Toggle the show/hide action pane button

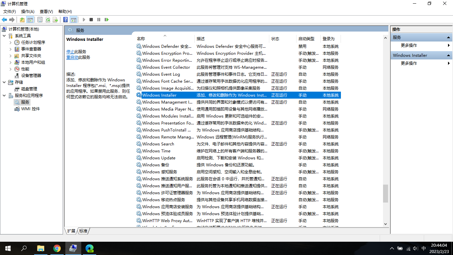pyautogui.click(x=73, y=20)
